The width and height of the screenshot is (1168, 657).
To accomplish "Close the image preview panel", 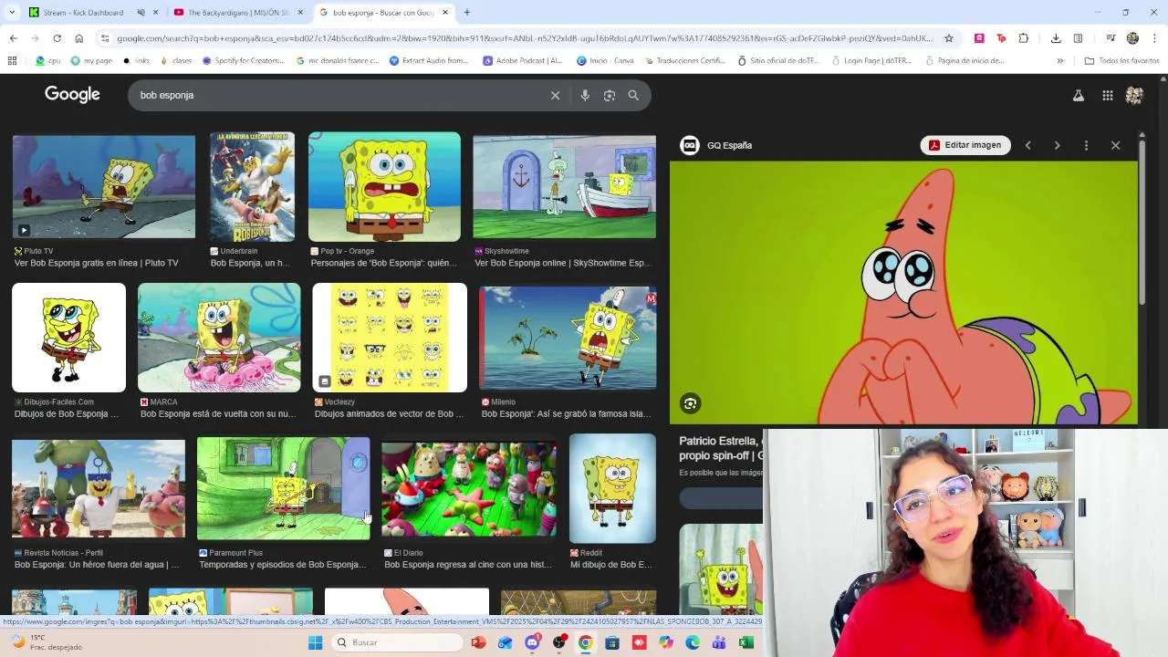I will pyautogui.click(x=1115, y=145).
